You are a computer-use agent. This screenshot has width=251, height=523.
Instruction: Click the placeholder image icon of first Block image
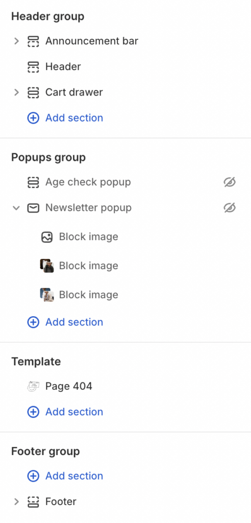[47, 237]
